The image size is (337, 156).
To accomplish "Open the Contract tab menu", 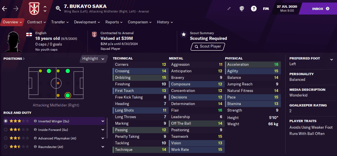I will pyautogui.click(x=36, y=22).
